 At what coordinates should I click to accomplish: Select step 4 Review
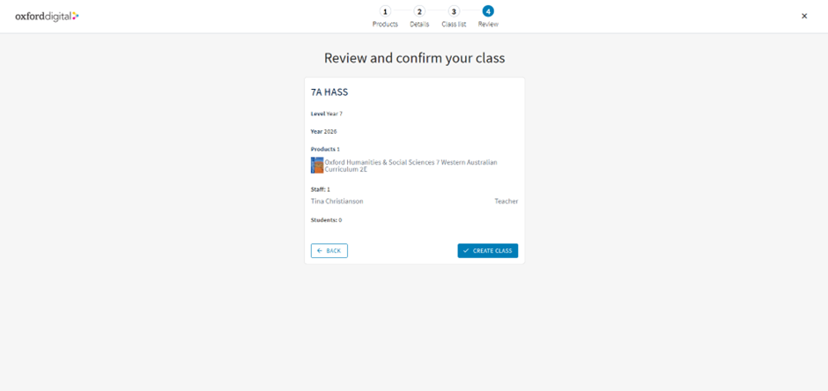(488, 12)
